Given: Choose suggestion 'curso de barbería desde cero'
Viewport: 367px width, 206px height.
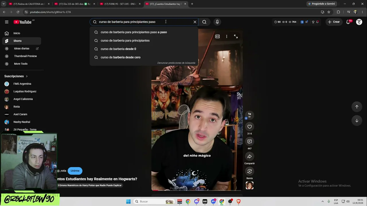Looking at the screenshot, I should click(x=144, y=57).
